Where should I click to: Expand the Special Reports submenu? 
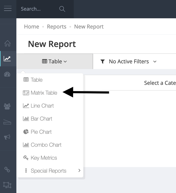coord(48,171)
